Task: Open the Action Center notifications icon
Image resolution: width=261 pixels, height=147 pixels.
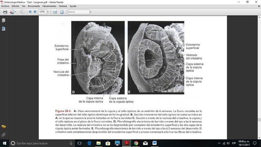Action: tap(254, 143)
